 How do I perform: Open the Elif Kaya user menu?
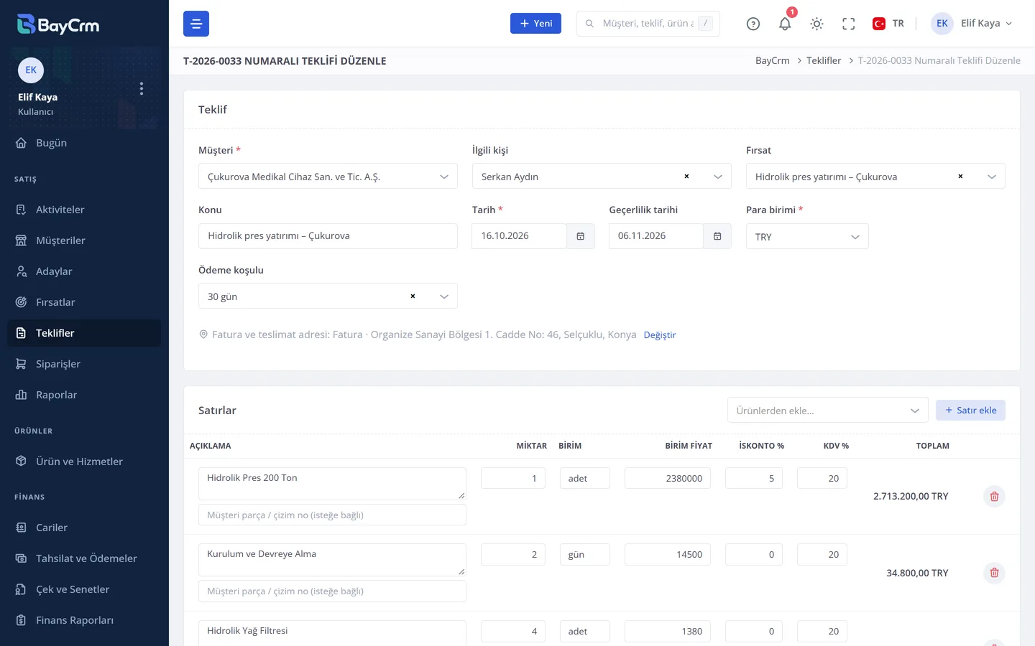pyautogui.click(x=972, y=24)
